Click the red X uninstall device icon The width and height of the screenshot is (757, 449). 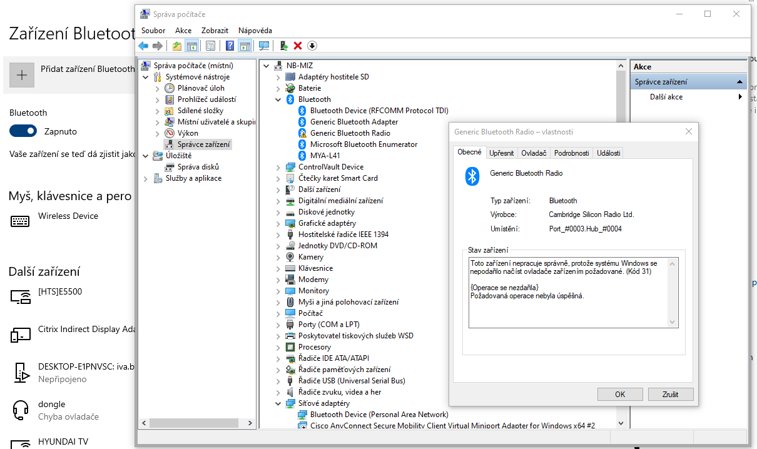(298, 46)
